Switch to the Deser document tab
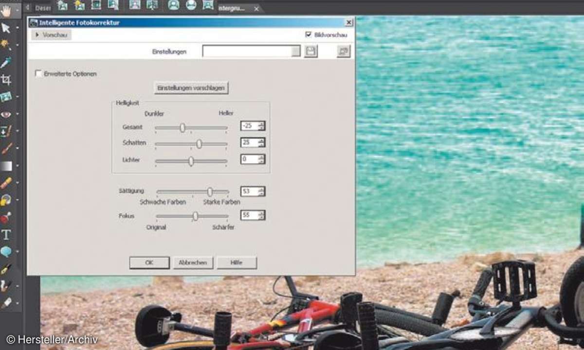Viewport: 584px width, 350px height. coord(43,8)
